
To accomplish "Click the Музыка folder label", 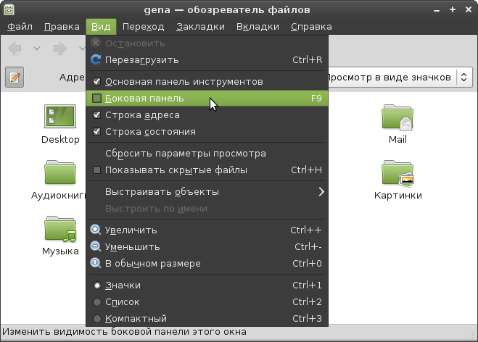I will [60, 251].
